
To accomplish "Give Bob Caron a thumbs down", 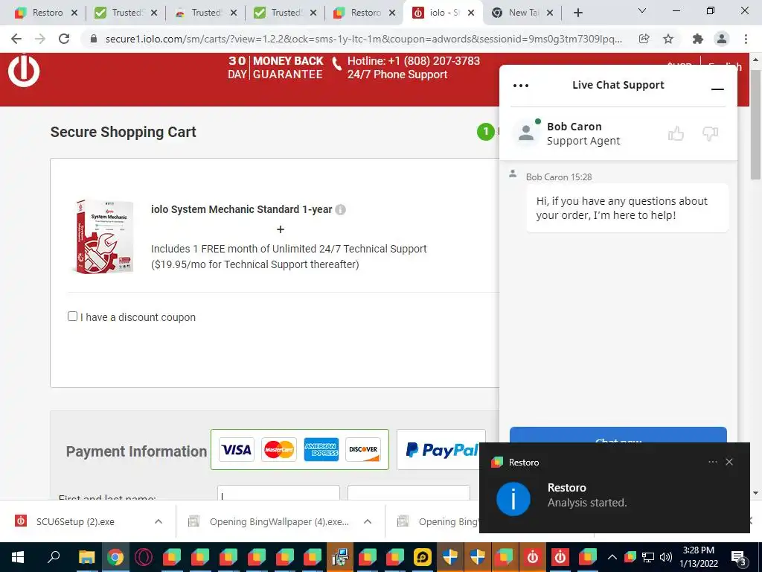I will coord(710,133).
